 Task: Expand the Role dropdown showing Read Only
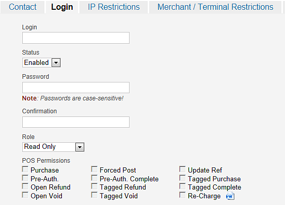(53, 147)
